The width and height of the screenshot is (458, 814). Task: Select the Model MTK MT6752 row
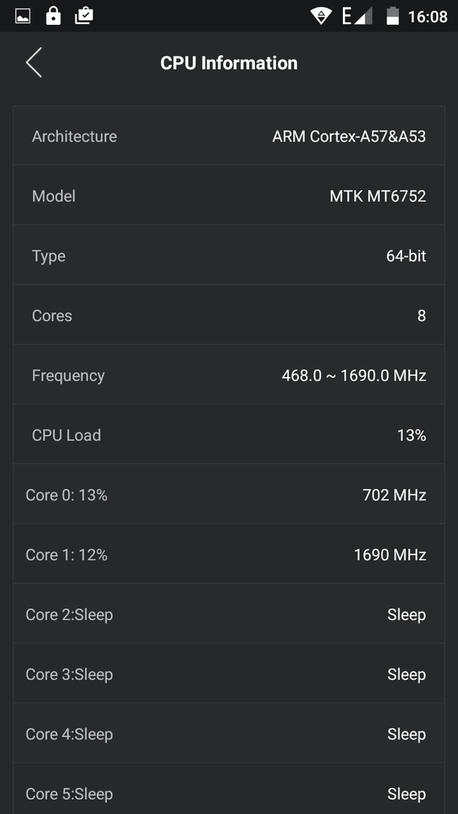pos(229,196)
